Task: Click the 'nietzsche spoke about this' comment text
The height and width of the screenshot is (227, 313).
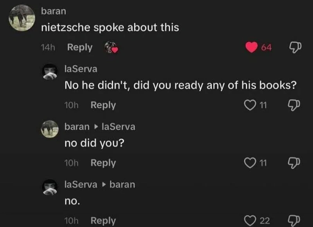Action: coord(110,27)
